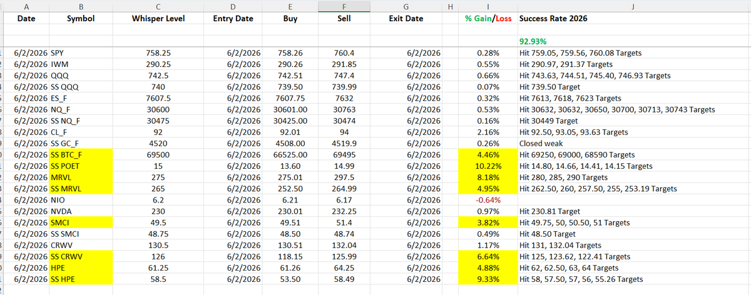The height and width of the screenshot is (295, 751).
Task: Select buy price 4508.00 cell
Action: [x=289, y=143]
